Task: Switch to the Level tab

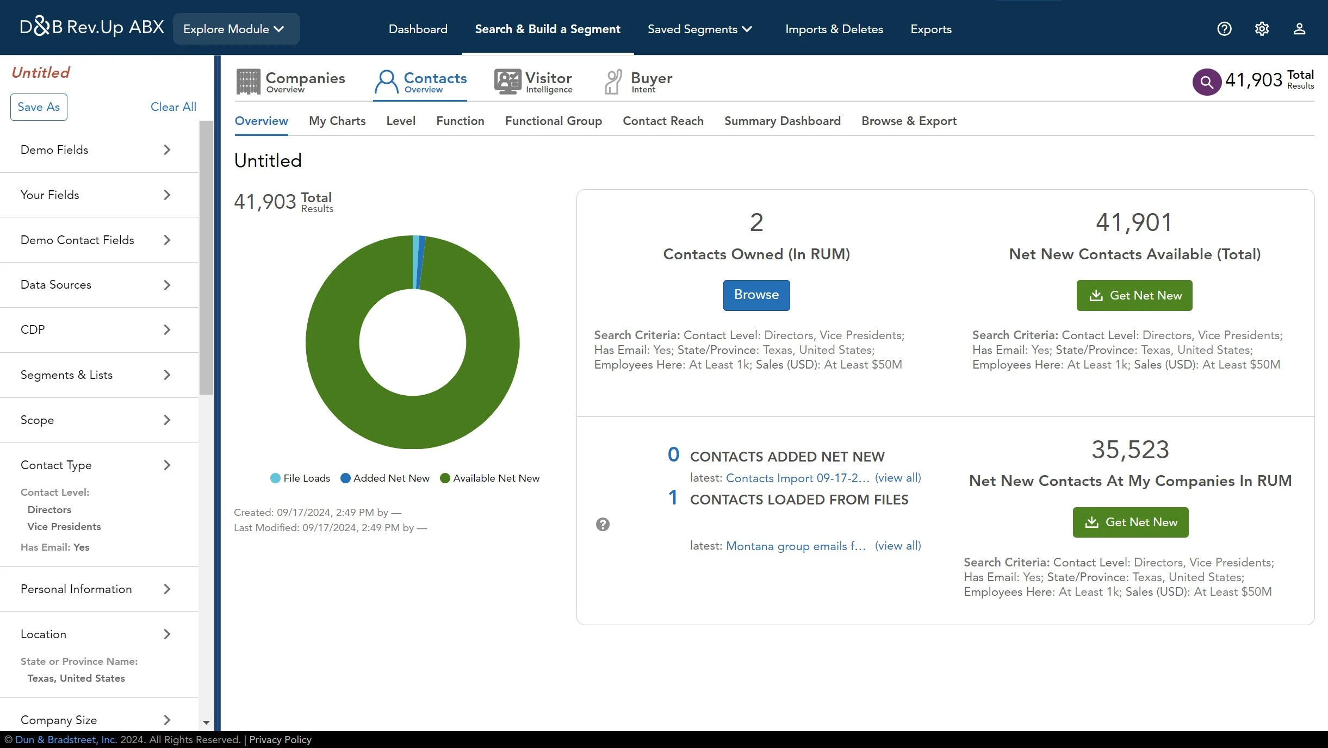Action: click(x=401, y=121)
